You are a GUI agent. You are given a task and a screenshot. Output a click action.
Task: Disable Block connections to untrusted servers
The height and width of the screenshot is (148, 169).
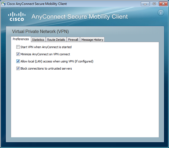tap(18, 68)
